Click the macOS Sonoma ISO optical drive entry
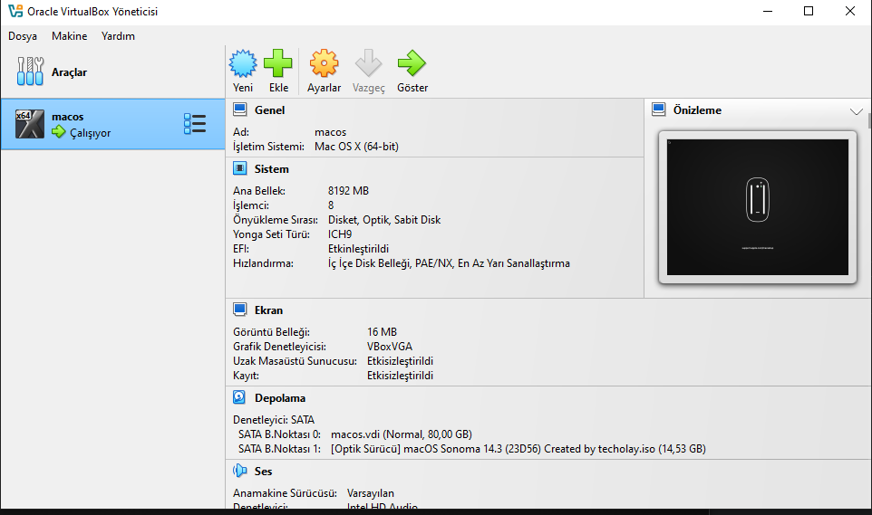 coord(518,448)
